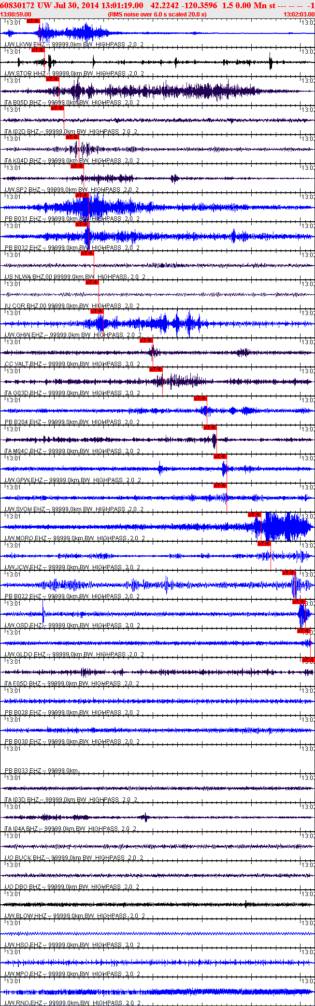
Task: Click the start time 13:00:59.00 label
Action: click(15, 15)
